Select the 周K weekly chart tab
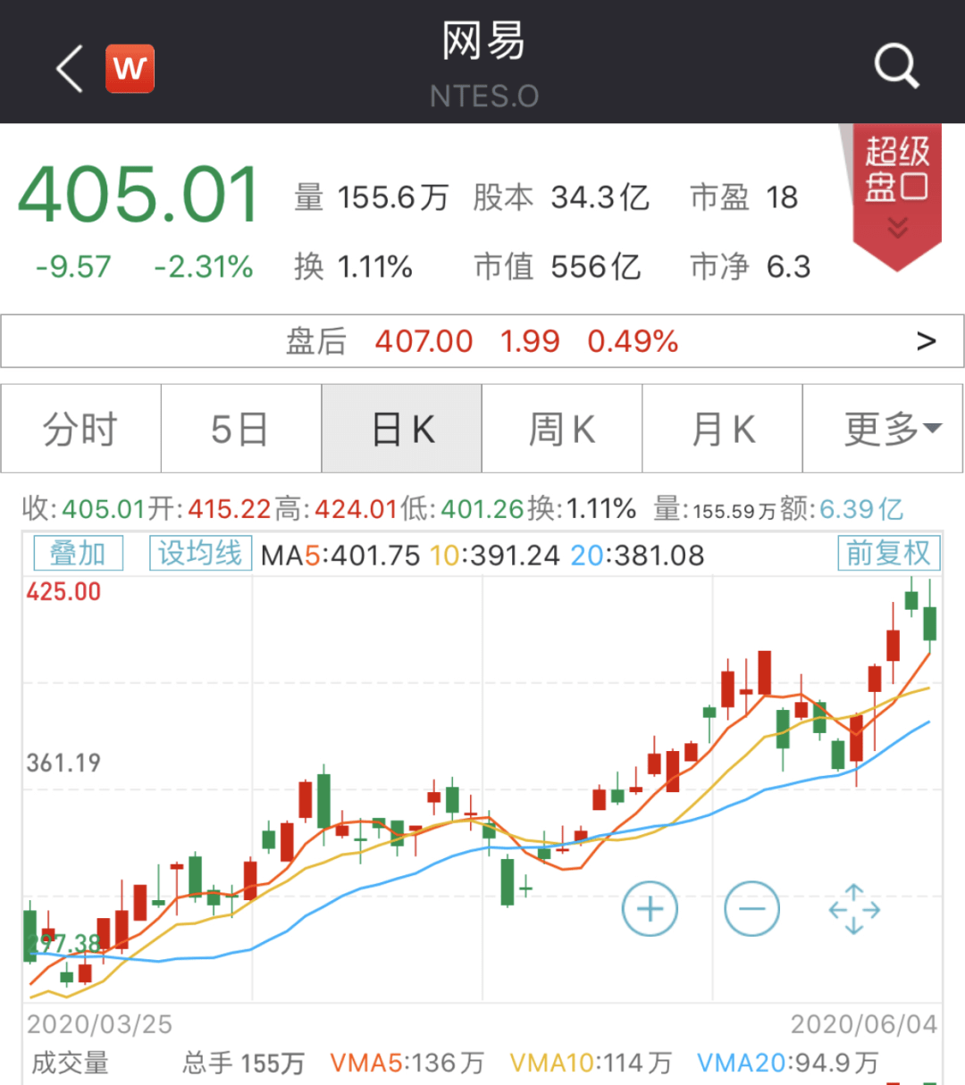Image resolution: width=965 pixels, height=1085 pixels. point(562,430)
